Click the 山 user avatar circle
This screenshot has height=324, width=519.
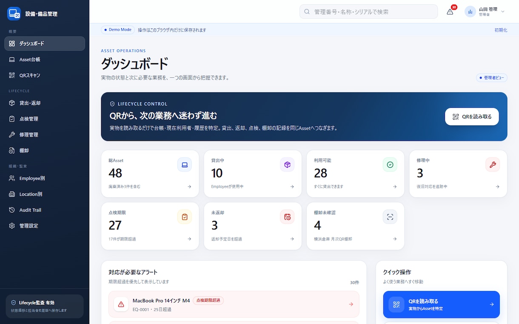click(x=470, y=11)
